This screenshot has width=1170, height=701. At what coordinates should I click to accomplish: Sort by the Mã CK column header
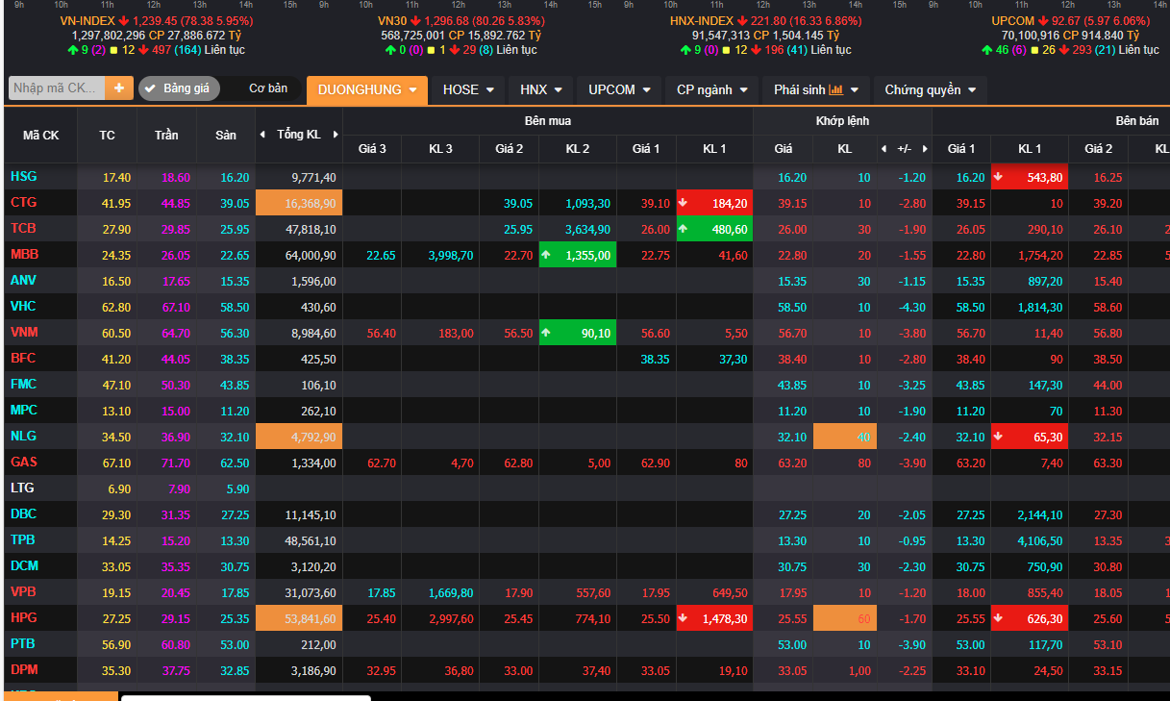[x=40, y=135]
